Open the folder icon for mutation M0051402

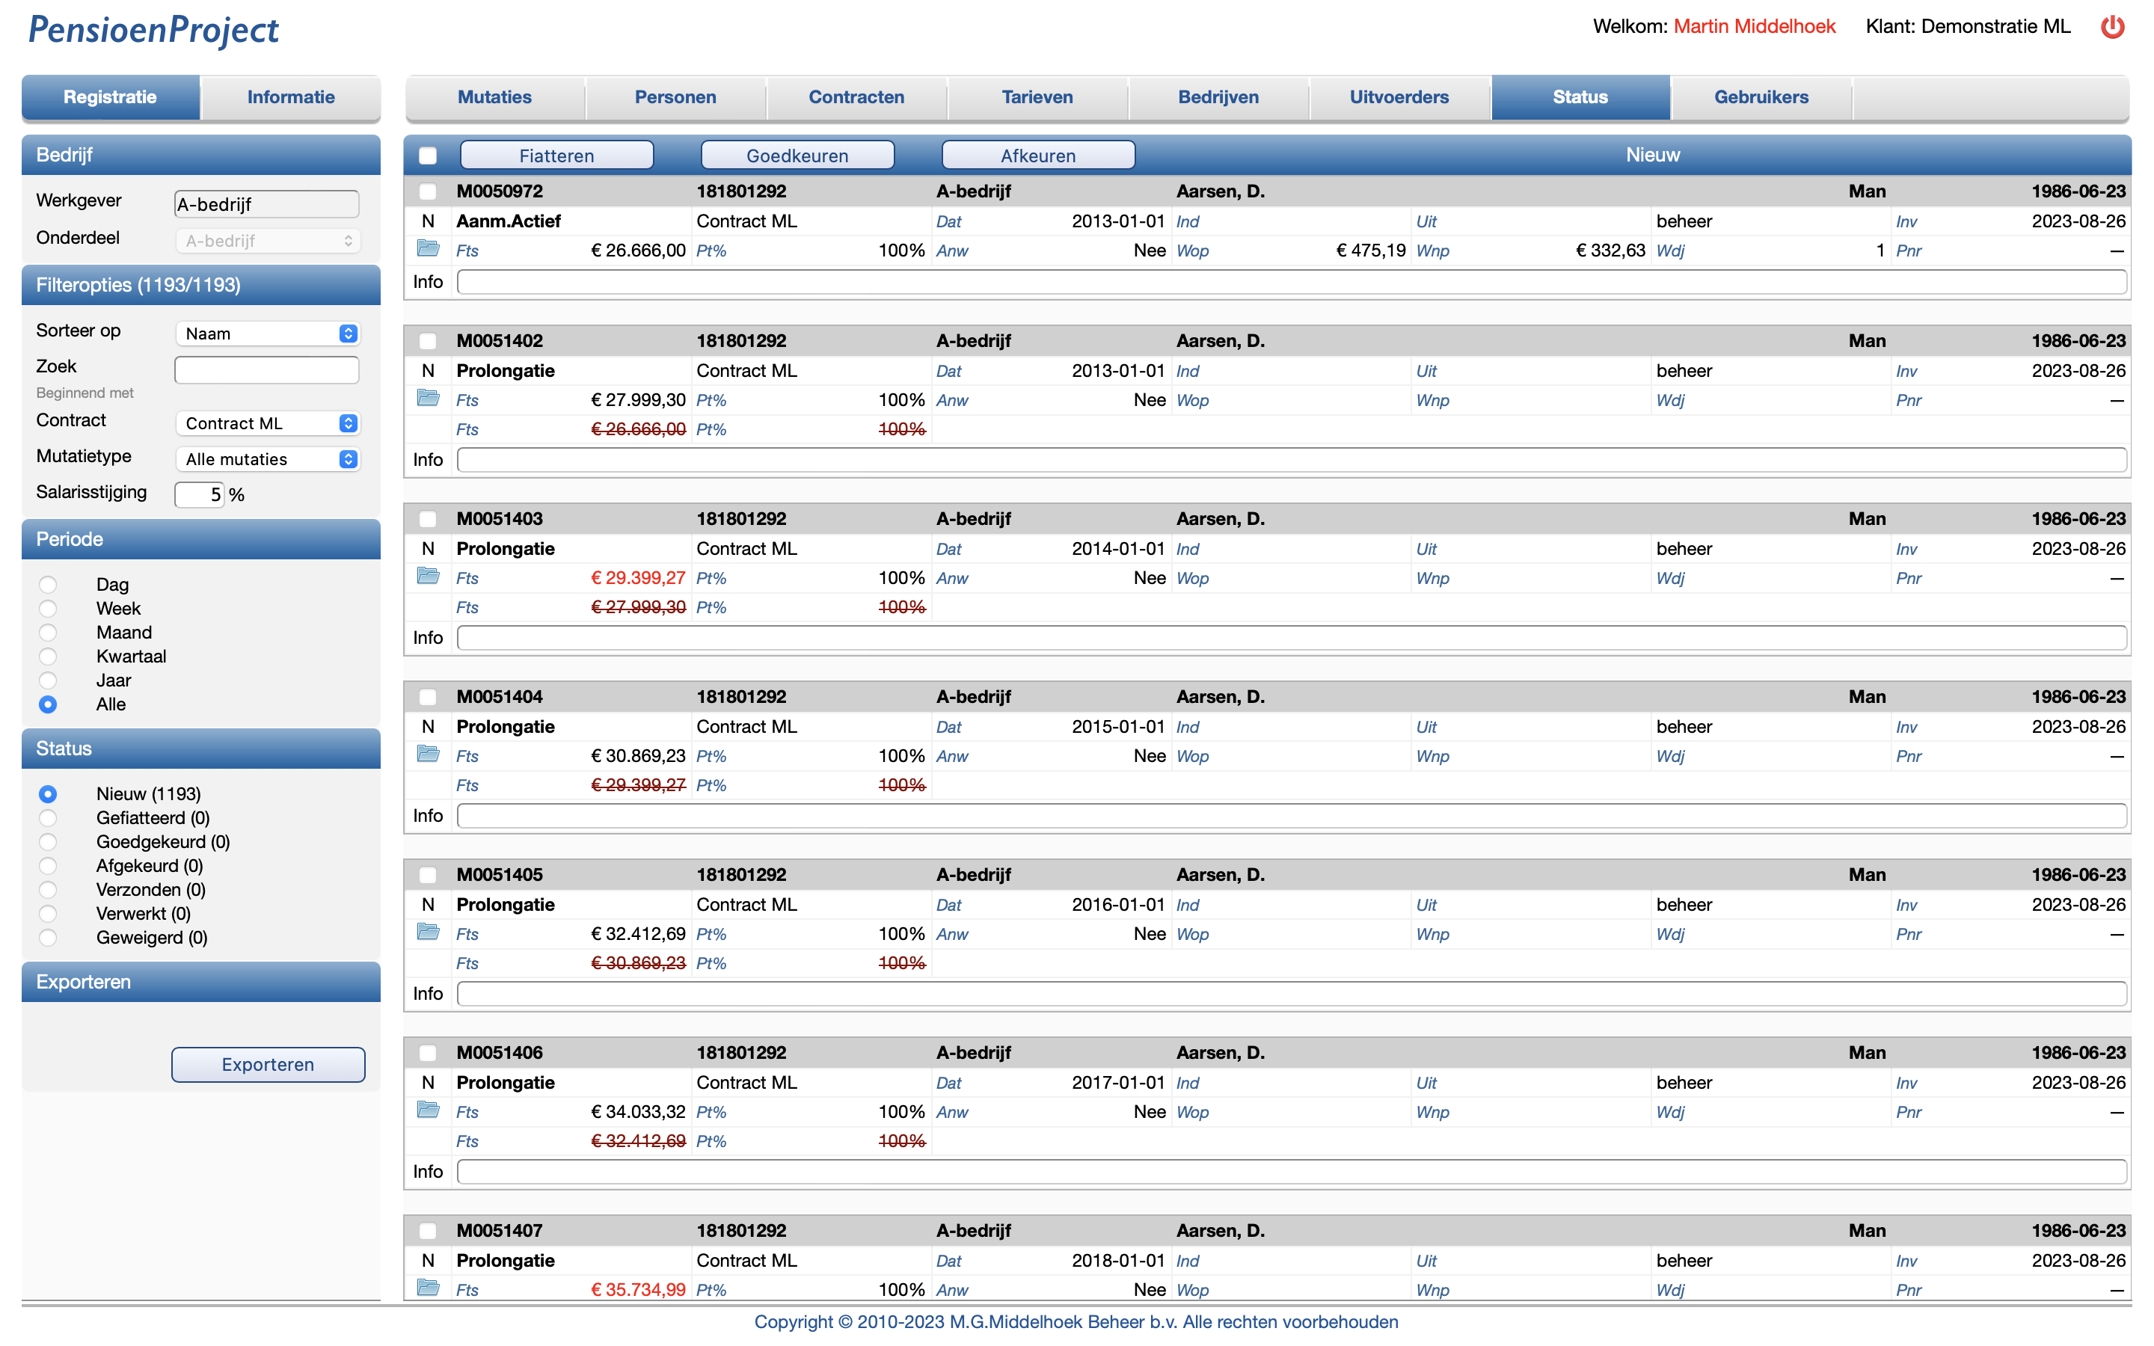(x=428, y=400)
